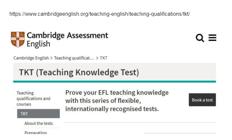Open the hamburger menu icon
This screenshot has width=232, height=140.
pyautogui.click(x=212, y=38)
